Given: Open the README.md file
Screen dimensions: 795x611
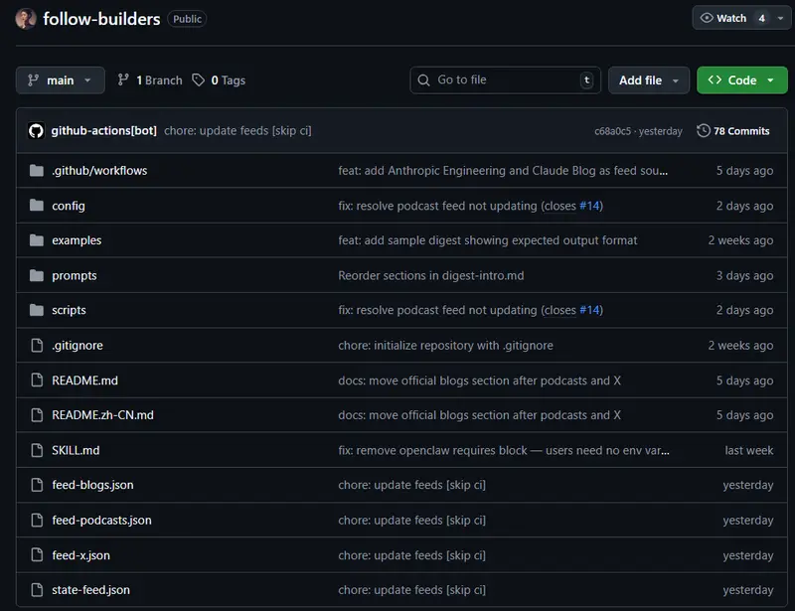Looking at the screenshot, I should (x=84, y=381).
